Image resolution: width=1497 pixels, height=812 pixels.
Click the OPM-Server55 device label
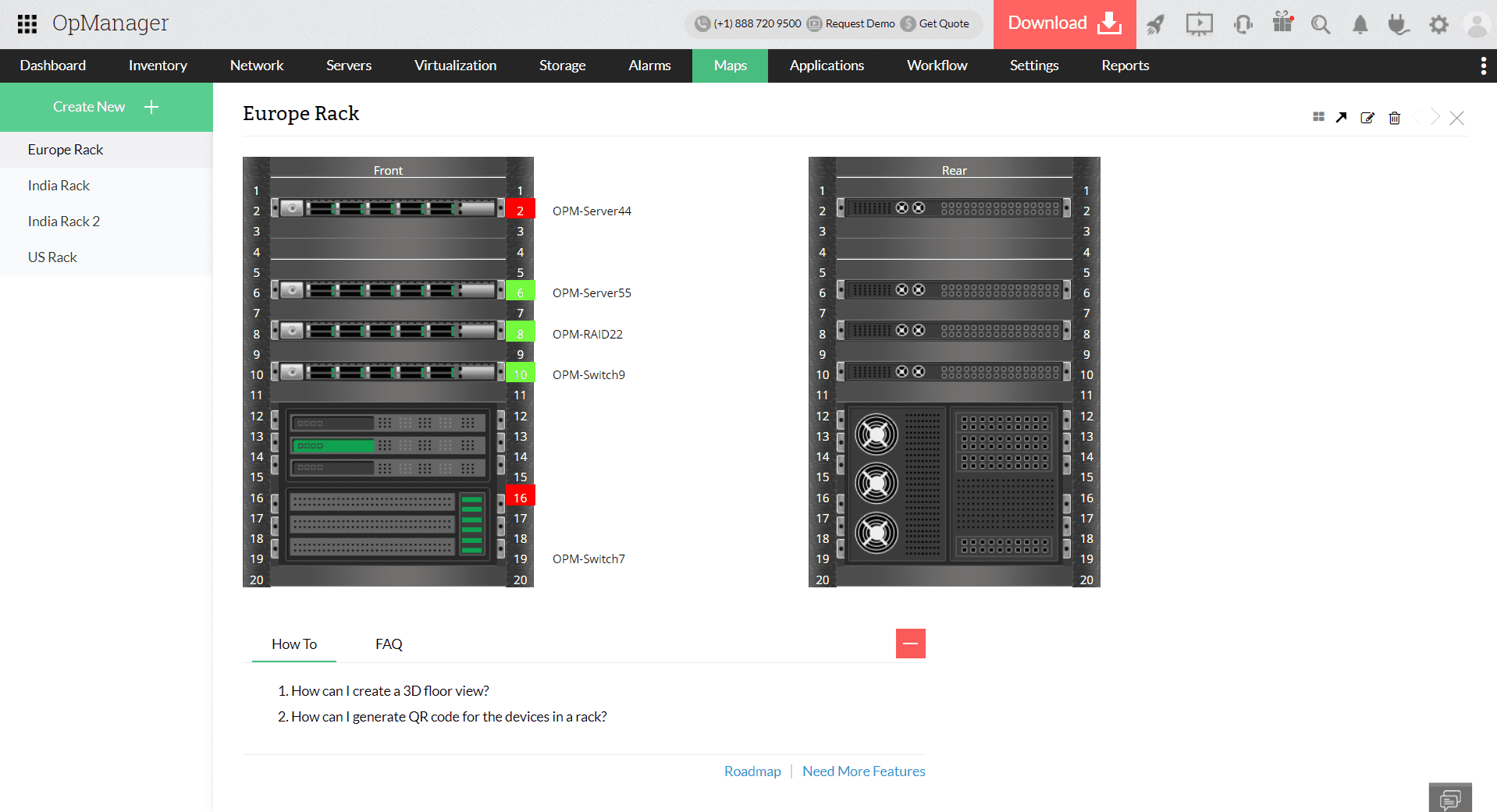(x=592, y=293)
